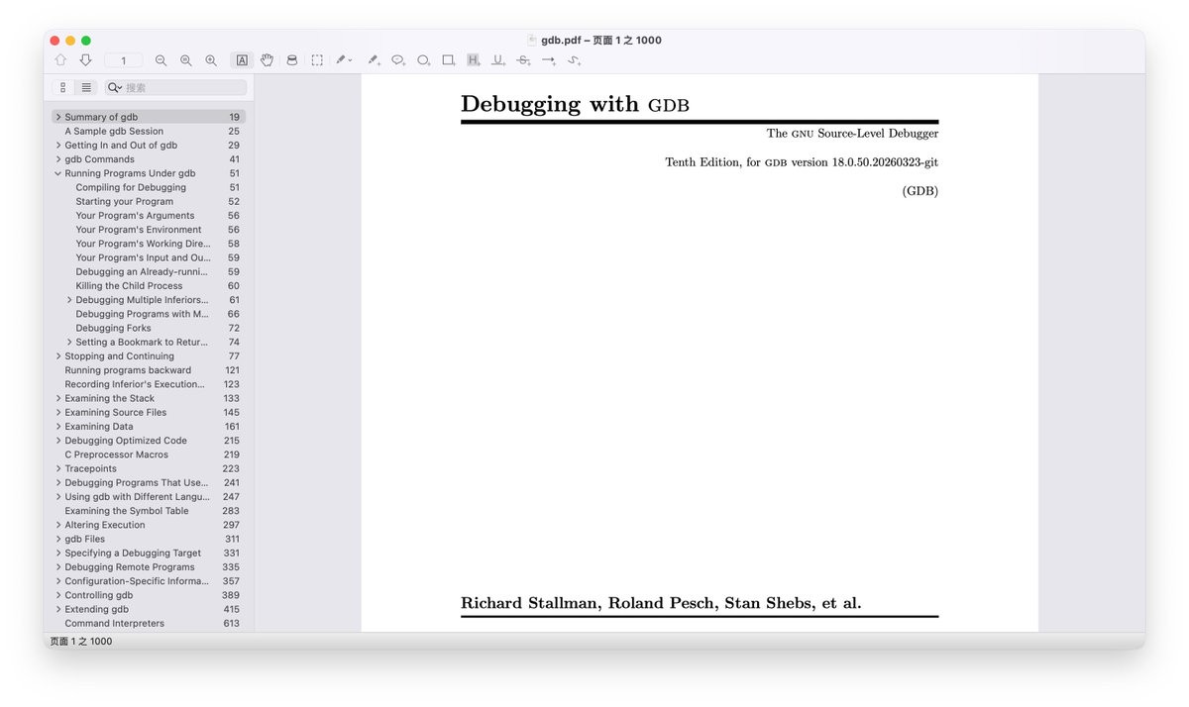
Task: Add a circle annotation
Action: [423, 60]
